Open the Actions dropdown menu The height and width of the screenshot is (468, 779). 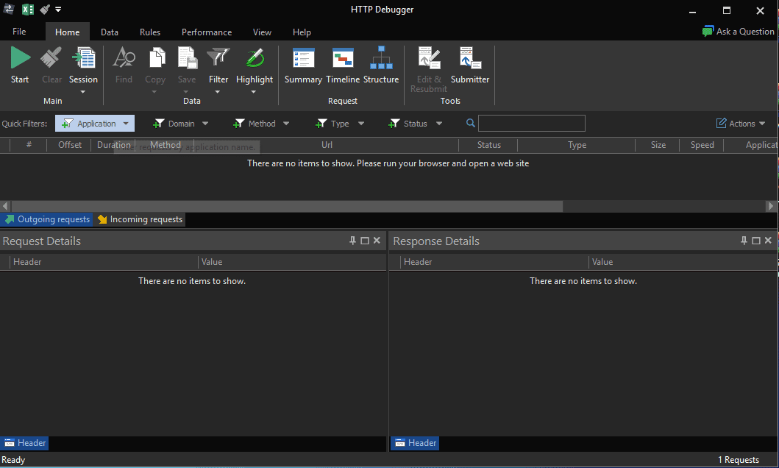click(741, 124)
